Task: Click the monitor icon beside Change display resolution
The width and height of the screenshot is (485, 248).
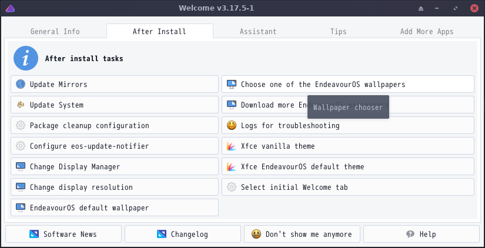Action: (x=21, y=187)
